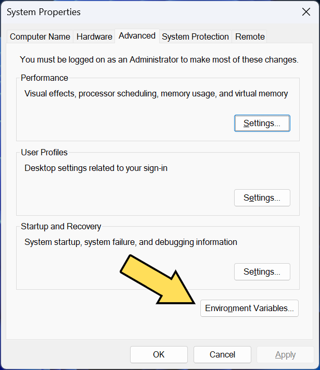Click the User Profiles group heading
This screenshot has height=370, width=320.
[x=44, y=153]
